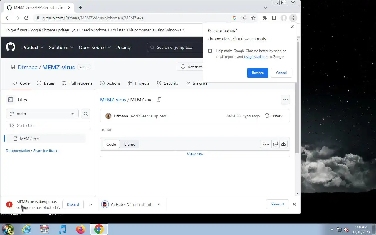Click the page's vertical scrollbar
Screen dimensions: 376x235
[297, 97]
